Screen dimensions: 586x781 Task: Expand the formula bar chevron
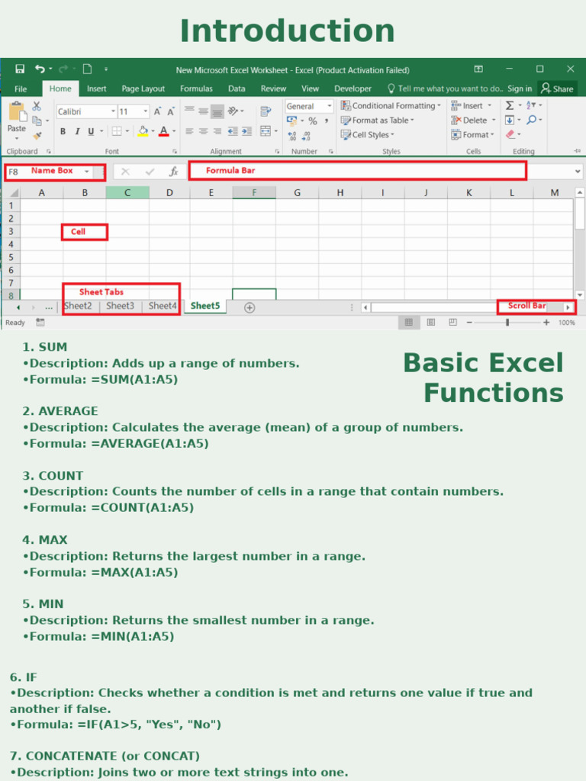pos(578,172)
